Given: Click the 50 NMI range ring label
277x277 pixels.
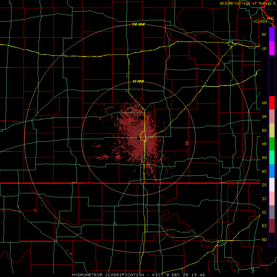Looking at the screenshot, I should click(x=138, y=81).
